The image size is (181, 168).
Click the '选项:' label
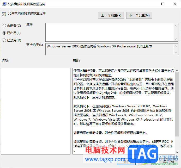5,60
